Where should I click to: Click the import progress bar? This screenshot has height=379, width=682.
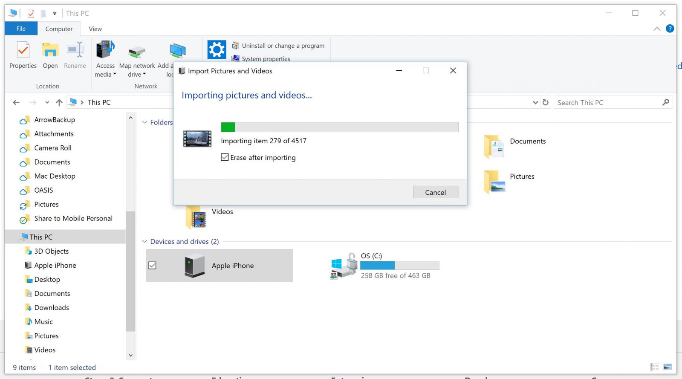[340, 127]
